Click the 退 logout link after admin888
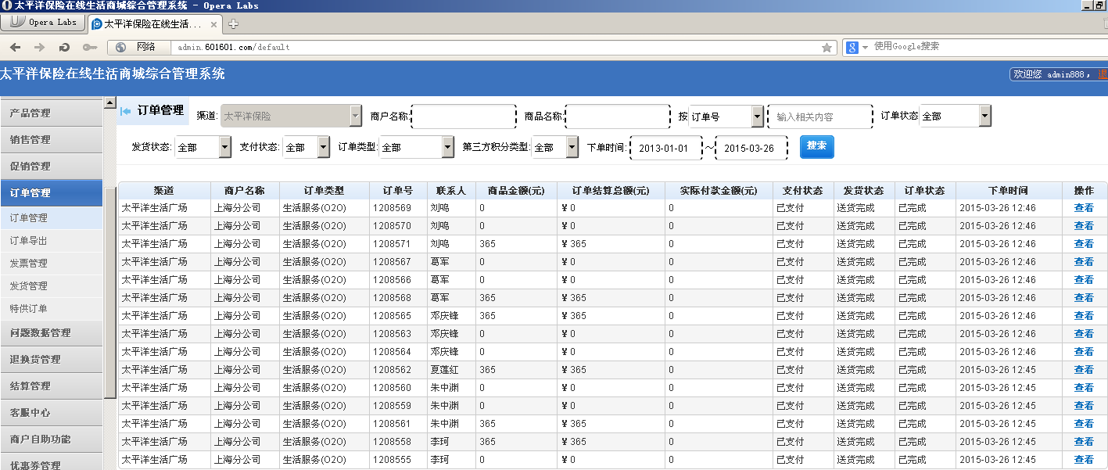The image size is (1108, 470). click(1103, 74)
